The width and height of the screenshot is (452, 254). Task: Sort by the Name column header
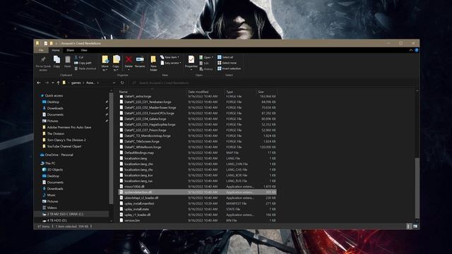(123, 92)
